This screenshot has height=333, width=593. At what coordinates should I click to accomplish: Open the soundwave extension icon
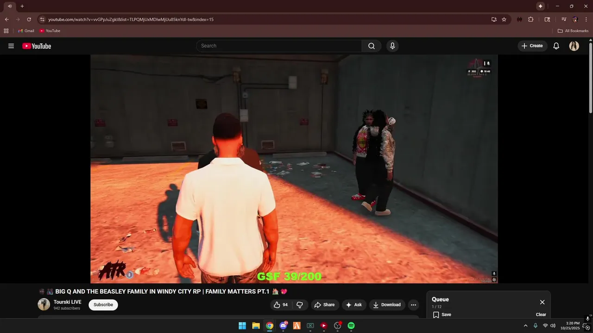tap(519, 19)
